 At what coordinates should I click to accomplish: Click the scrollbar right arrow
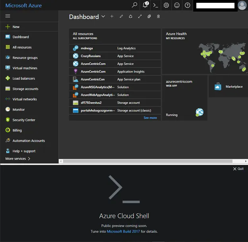pyautogui.click(x=246, y=161)
